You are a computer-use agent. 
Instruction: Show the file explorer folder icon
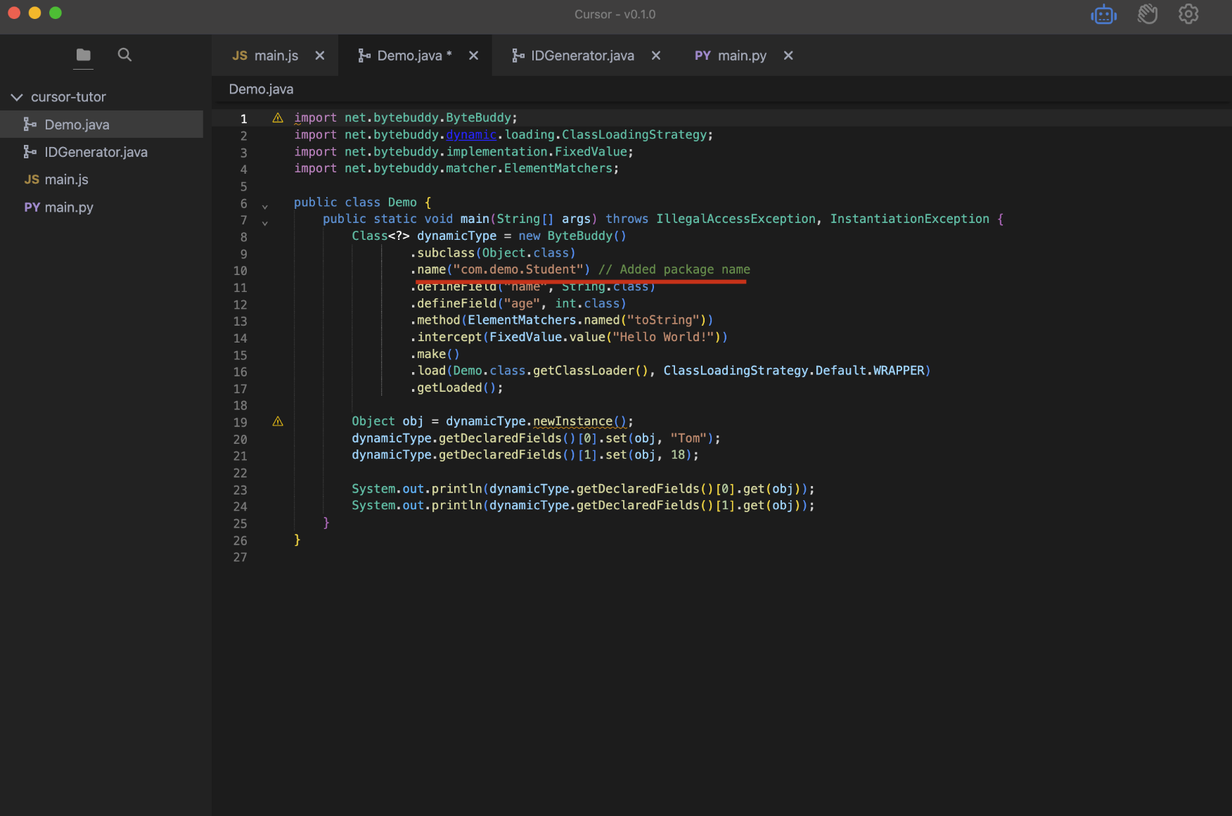click(x=84, y=55)
